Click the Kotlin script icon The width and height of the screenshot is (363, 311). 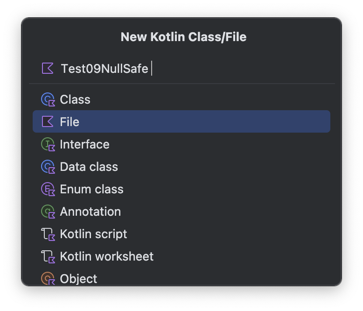tap(48, 234)
